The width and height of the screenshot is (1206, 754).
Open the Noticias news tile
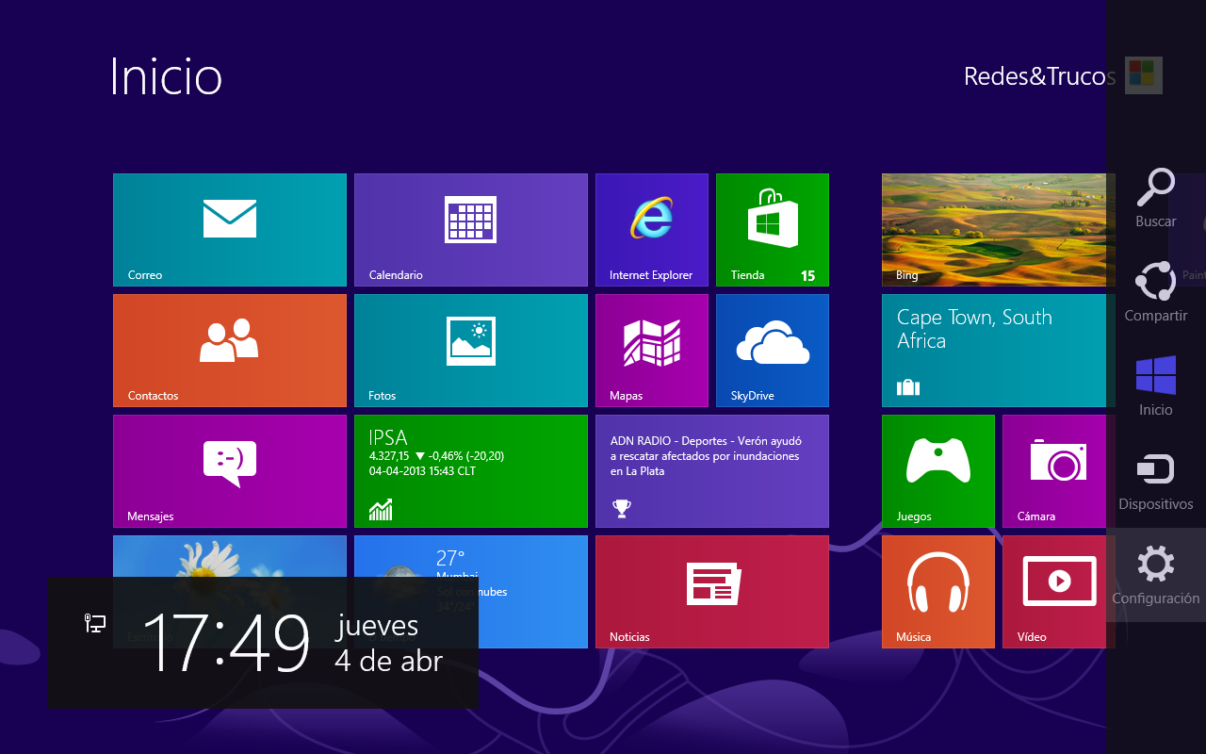click(712, 592)
